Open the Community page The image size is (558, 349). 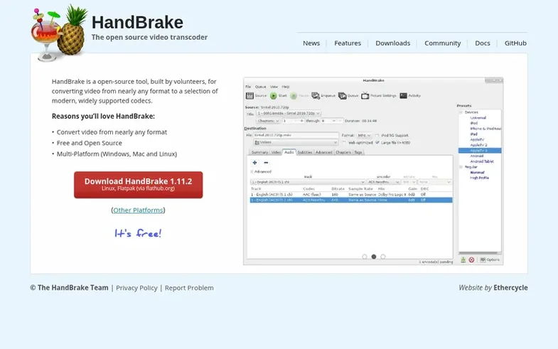pyautogui.click(x=442, y=43)
